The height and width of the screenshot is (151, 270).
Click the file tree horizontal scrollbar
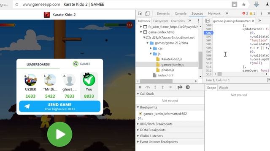(x=156, y=81)
